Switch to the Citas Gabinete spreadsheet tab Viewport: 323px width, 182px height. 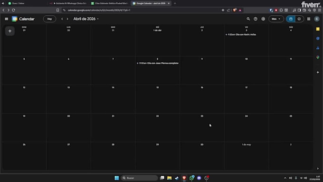[110, 3]
